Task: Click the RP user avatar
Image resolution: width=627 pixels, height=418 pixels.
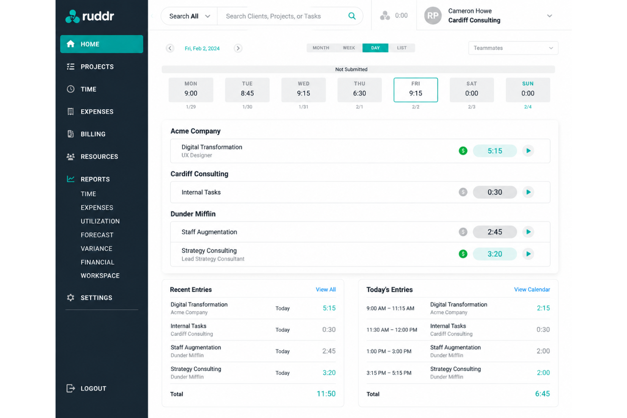Action: point(433,16)
